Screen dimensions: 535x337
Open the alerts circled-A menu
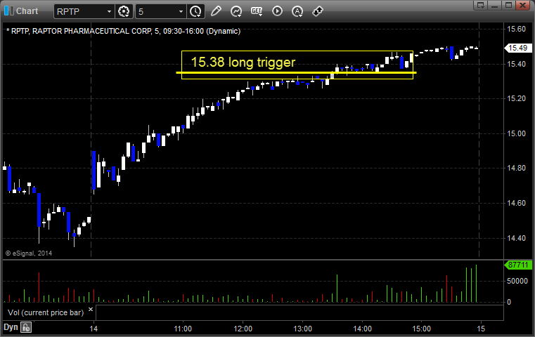pyautogui.click(x=297, y=12)
